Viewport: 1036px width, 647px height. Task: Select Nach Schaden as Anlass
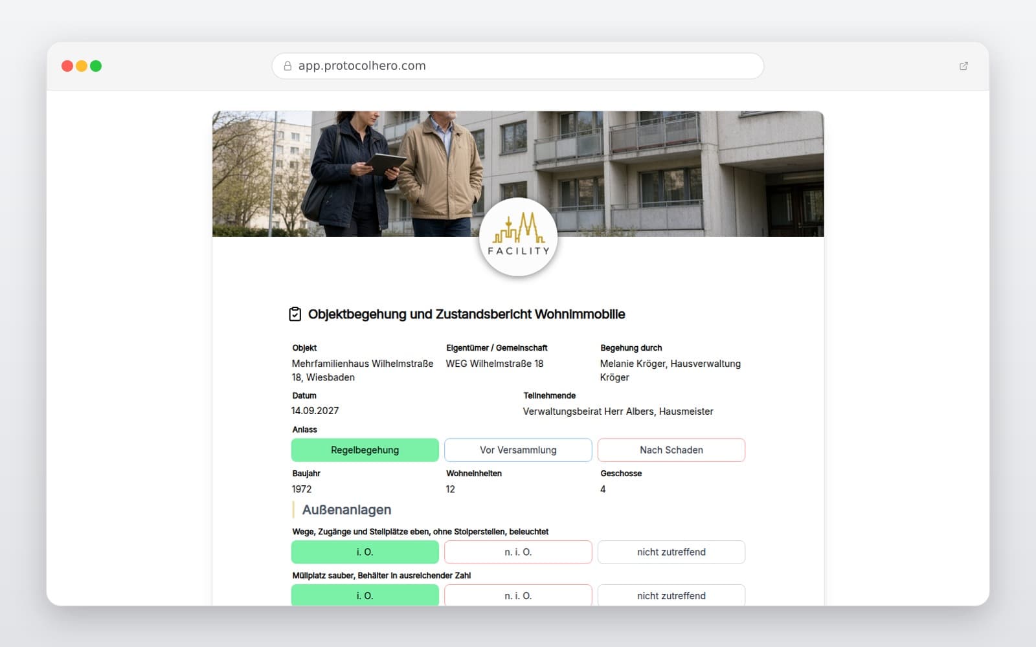click(x=671, y=450)
